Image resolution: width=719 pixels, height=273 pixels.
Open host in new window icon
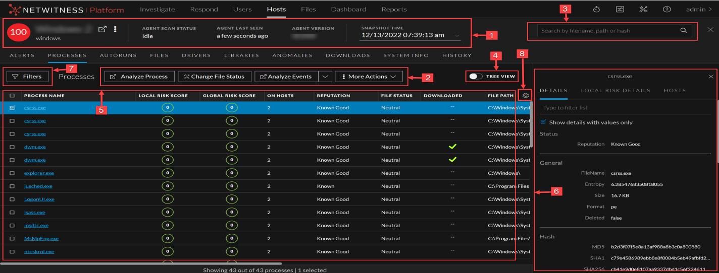click(x=102, y=30)
